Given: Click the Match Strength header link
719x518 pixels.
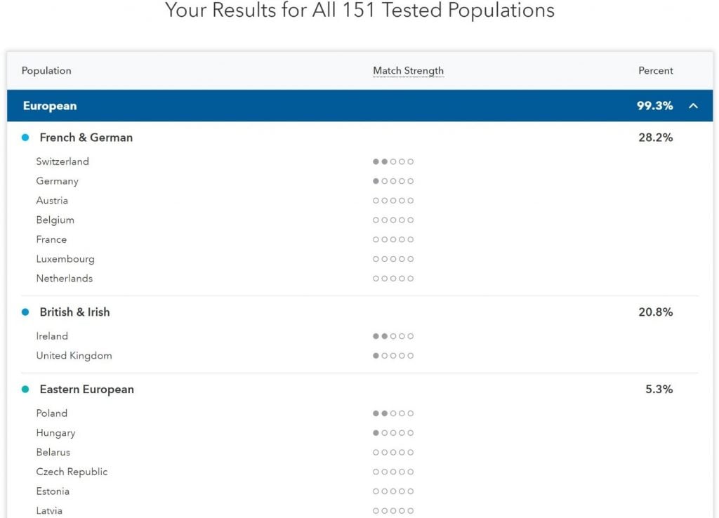Looking at the screenshot, I should coord(408,71).
